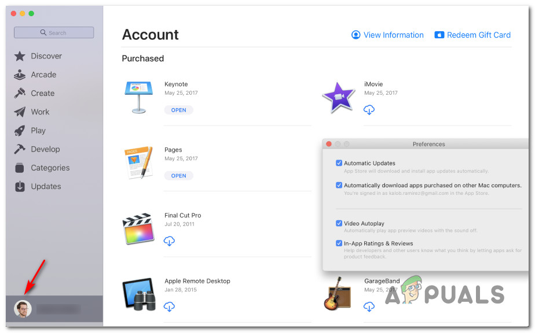Click the Pages app icon

138,163
